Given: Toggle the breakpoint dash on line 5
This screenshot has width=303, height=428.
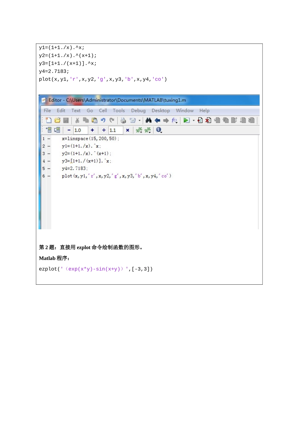Looking at the screenshot, I should [x=49, y=168].
